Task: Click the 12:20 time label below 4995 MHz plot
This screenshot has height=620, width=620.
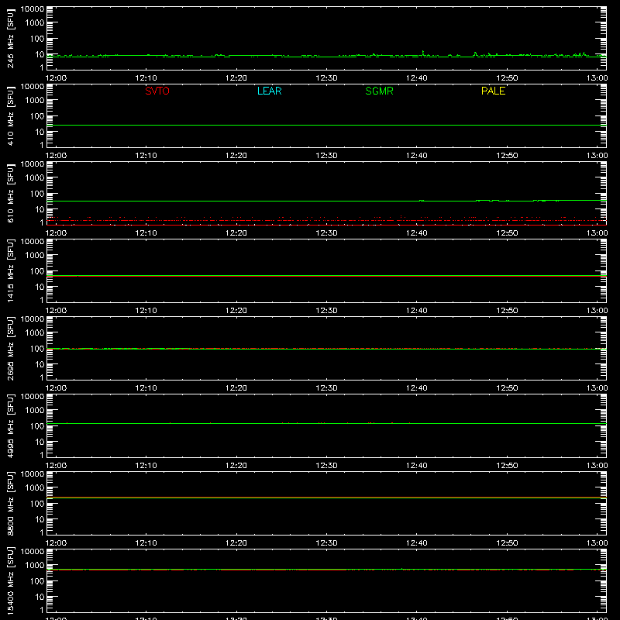Action: tap(236, 466)
